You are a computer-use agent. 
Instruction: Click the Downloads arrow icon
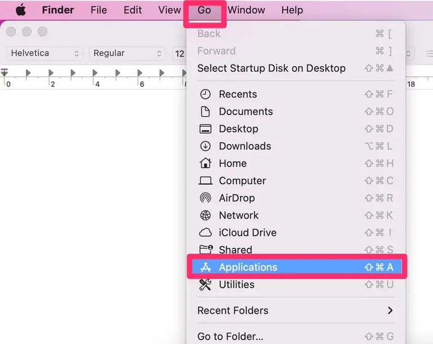click(x=206, y=146)
